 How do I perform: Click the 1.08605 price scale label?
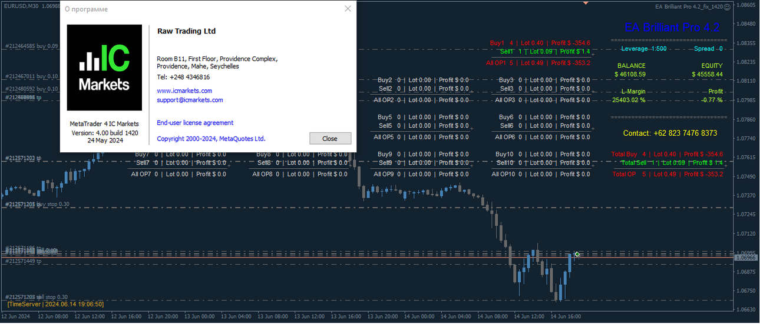[746, 5]
